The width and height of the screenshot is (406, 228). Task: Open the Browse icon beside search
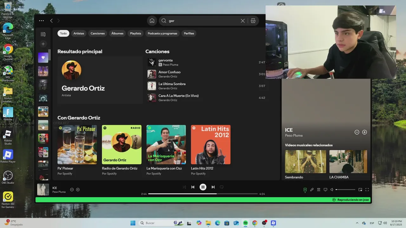point(253,21)
